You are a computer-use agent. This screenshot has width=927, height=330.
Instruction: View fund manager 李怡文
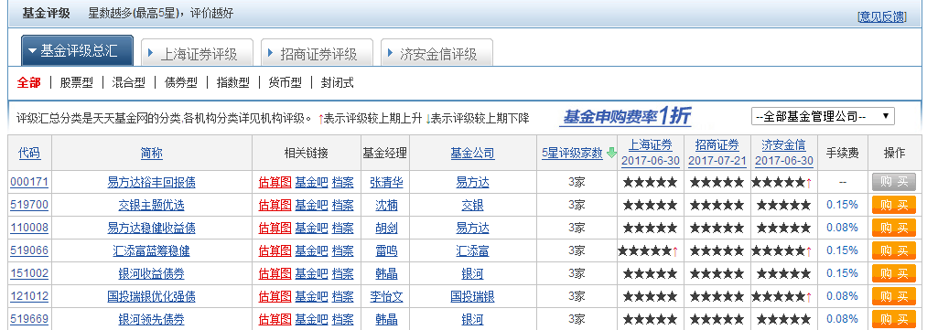click(x=386, y=296)
